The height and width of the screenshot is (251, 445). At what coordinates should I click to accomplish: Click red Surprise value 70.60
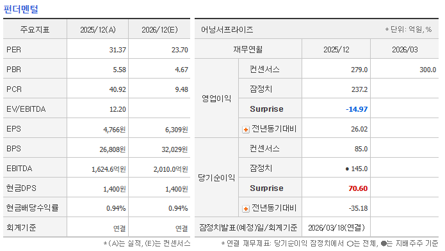point(358,188)
